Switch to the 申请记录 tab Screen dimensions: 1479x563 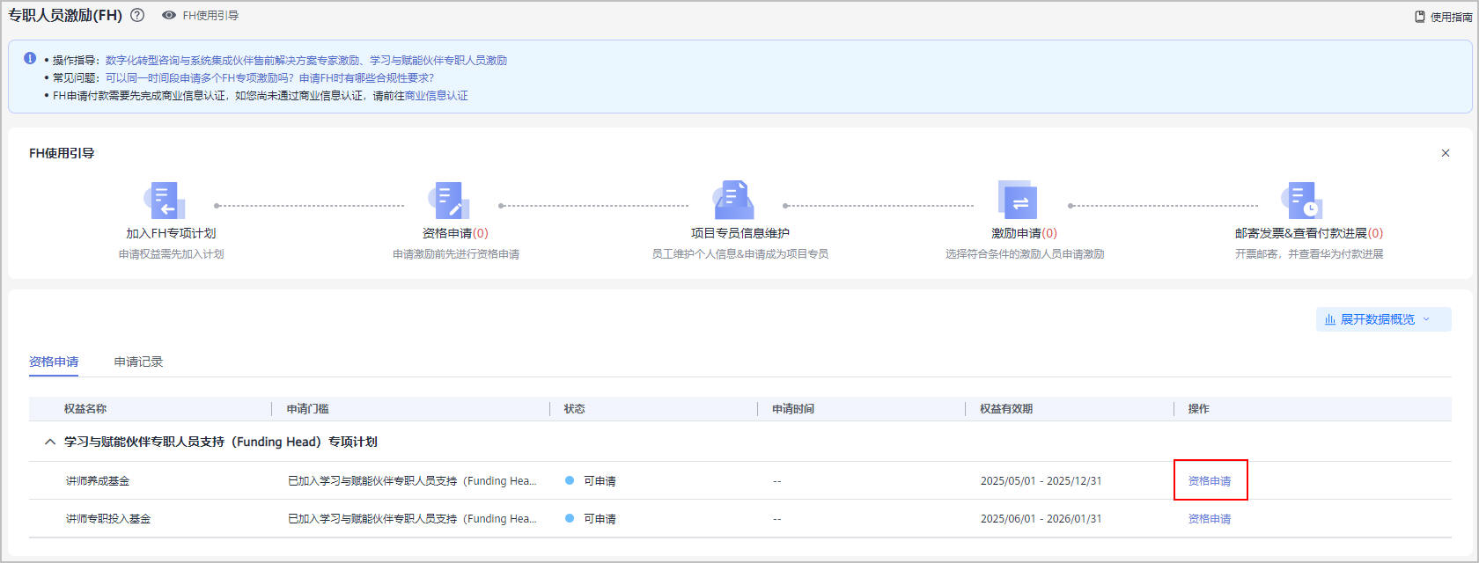[x=138, y=362]
